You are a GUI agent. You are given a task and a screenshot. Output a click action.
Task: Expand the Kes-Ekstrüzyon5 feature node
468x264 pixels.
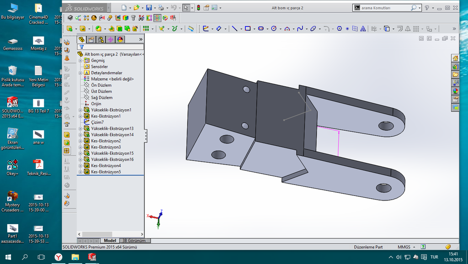(x=80, y=172)
